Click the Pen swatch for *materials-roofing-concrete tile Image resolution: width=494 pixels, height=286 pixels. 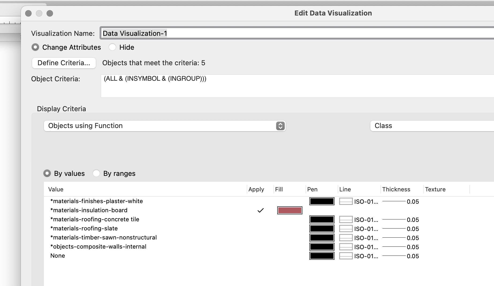click(x=321, y=219)
